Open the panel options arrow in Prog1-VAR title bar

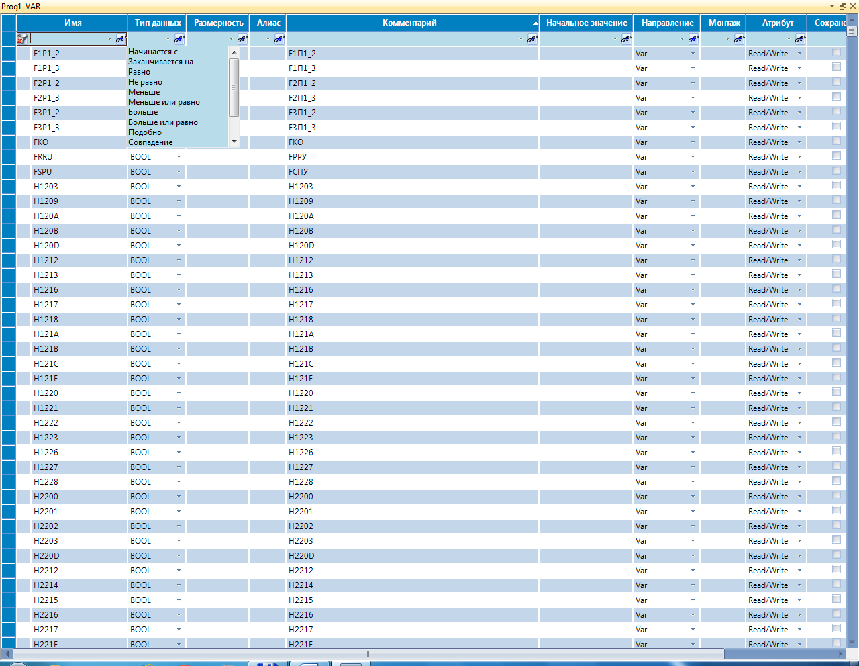pos(832,6)
